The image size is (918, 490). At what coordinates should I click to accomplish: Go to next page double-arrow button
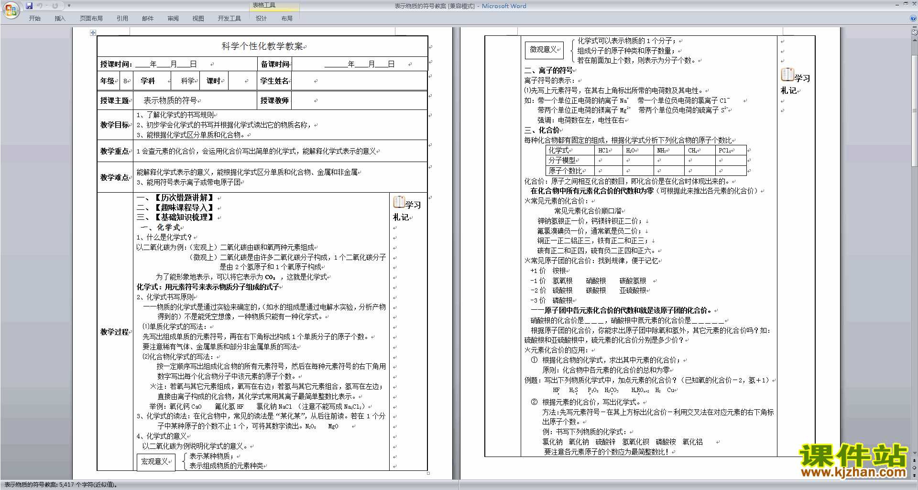coord(915,476)
